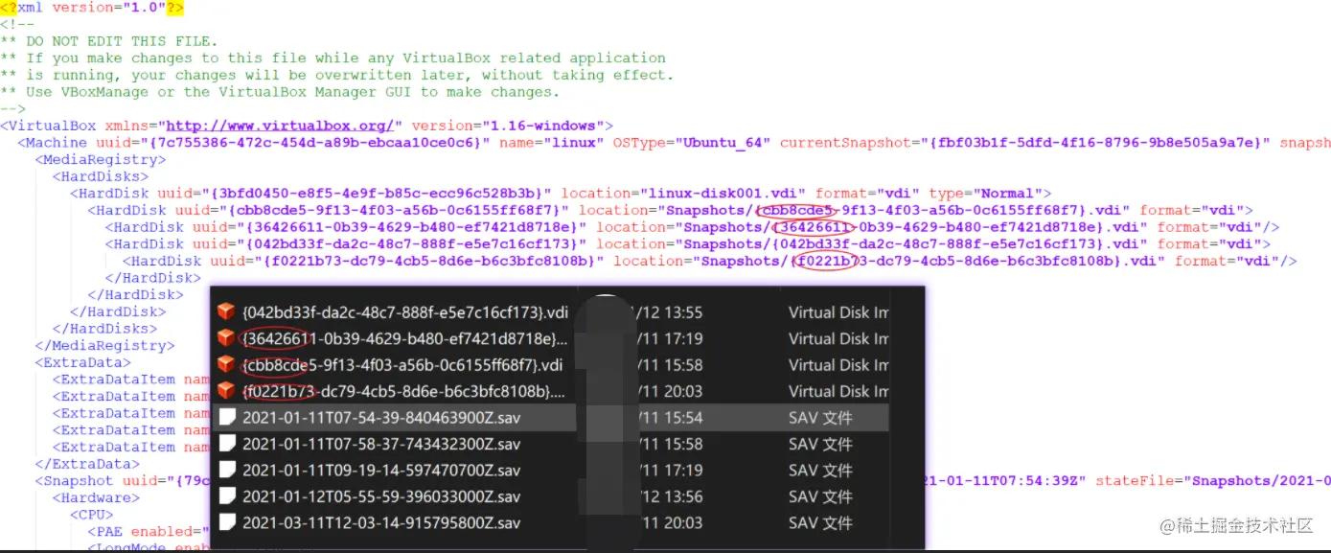Click the <CPU> tag

pos(92,514)
